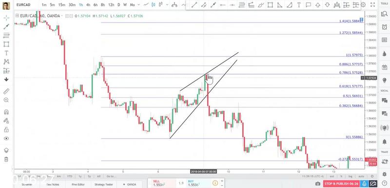Open the ideas lightbulb panel
The image size is (390, 188).
pyautogui.click(x=384, y=80)
